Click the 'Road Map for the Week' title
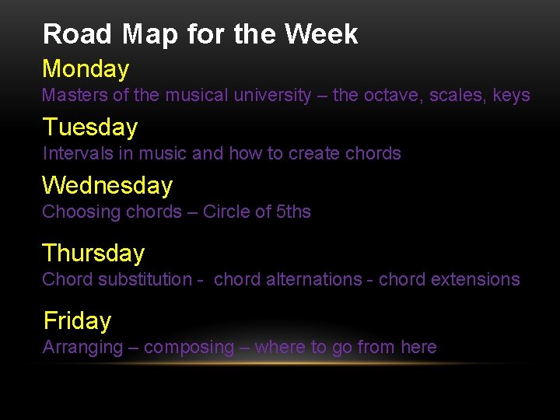The height and width of the screenshot is (420, 560). (x=200, y=34)
